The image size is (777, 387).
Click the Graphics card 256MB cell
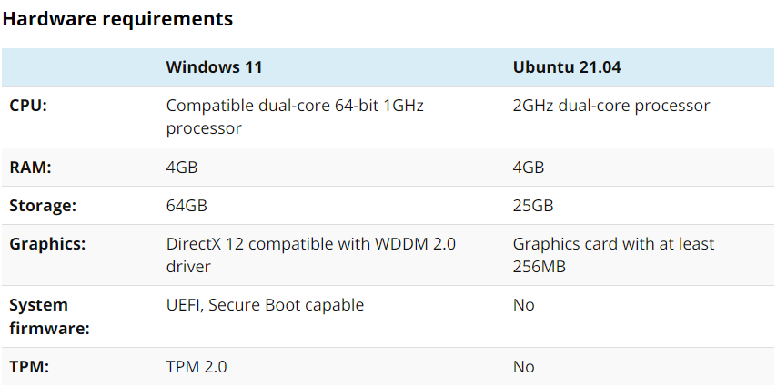tap(613, 255)
